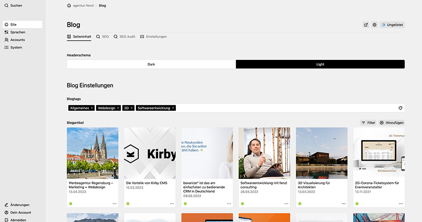Open the page settings gear icon

point(374,25)
